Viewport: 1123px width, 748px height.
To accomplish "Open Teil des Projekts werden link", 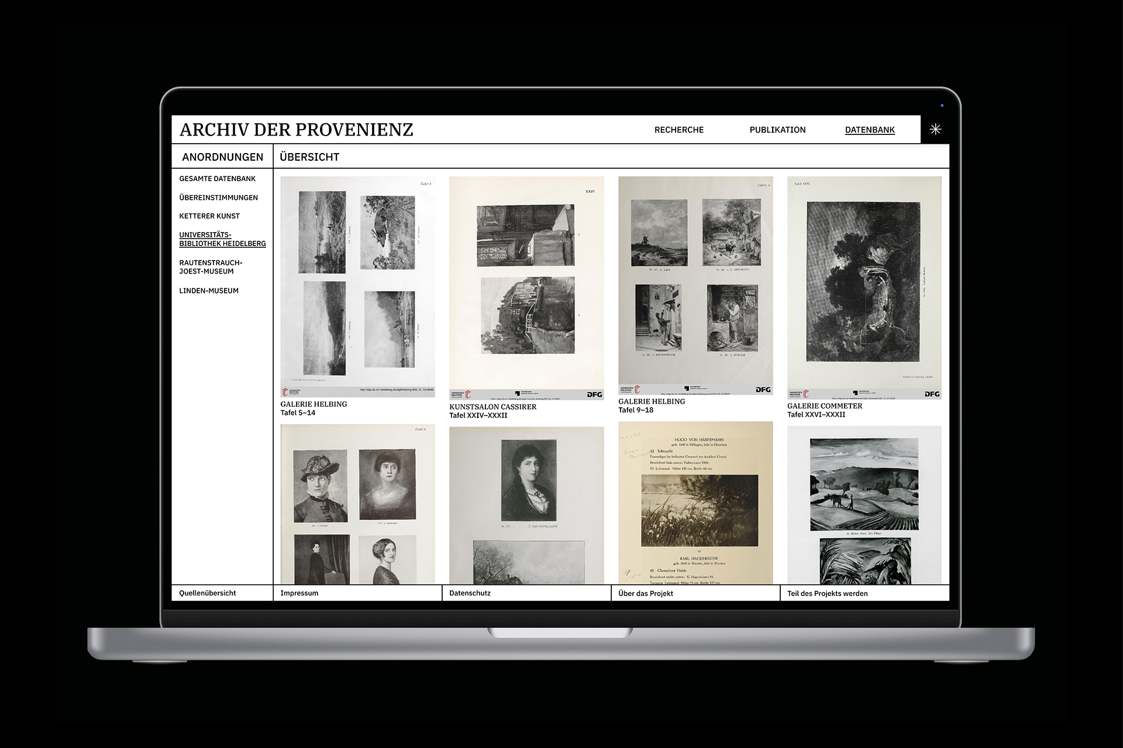I will coord(827,593).
